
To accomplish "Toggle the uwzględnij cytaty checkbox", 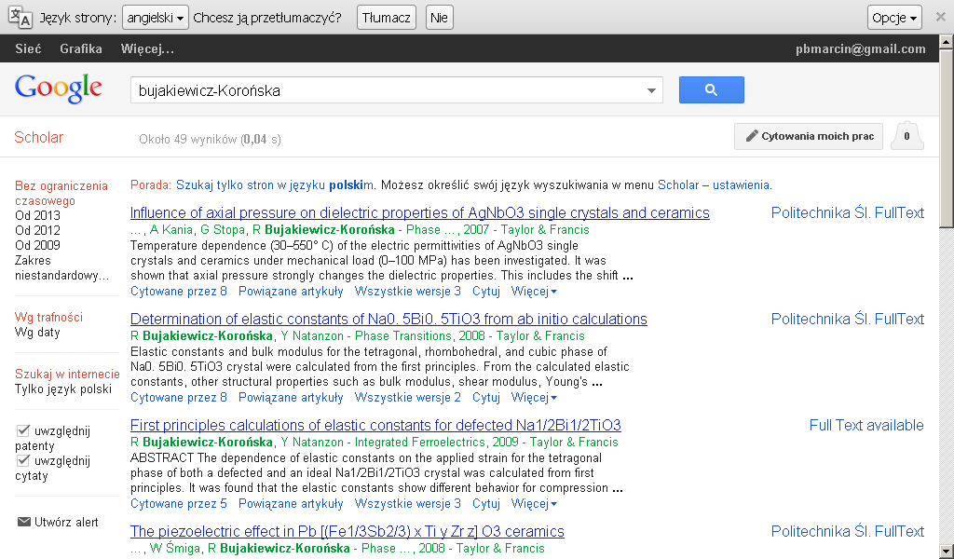I will click(x=22, y=460).
